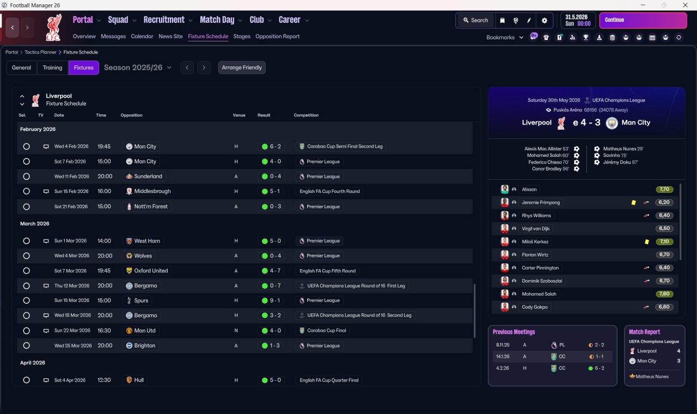Viewport: 697px width, 414px height.
Task: Select the Man Utd fixture radio button
Action: [26, 331]
